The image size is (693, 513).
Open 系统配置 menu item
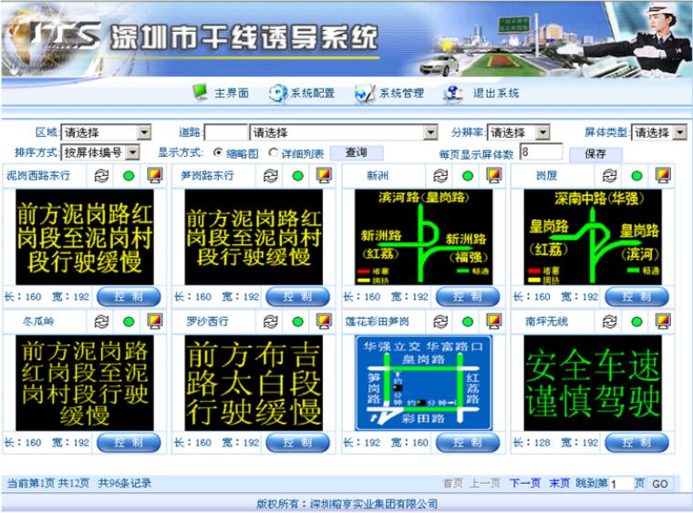(x=302, y=93)
